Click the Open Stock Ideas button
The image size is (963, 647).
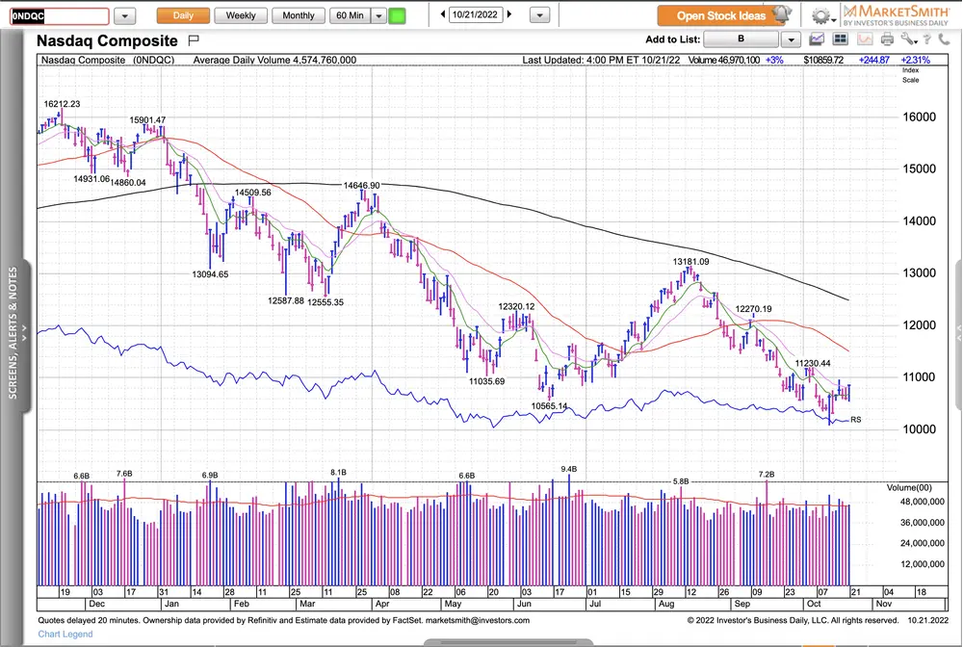pos(722,16)
